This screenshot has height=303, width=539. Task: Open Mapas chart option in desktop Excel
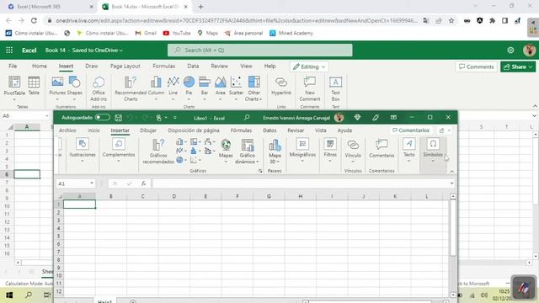[x=226, y=150]
